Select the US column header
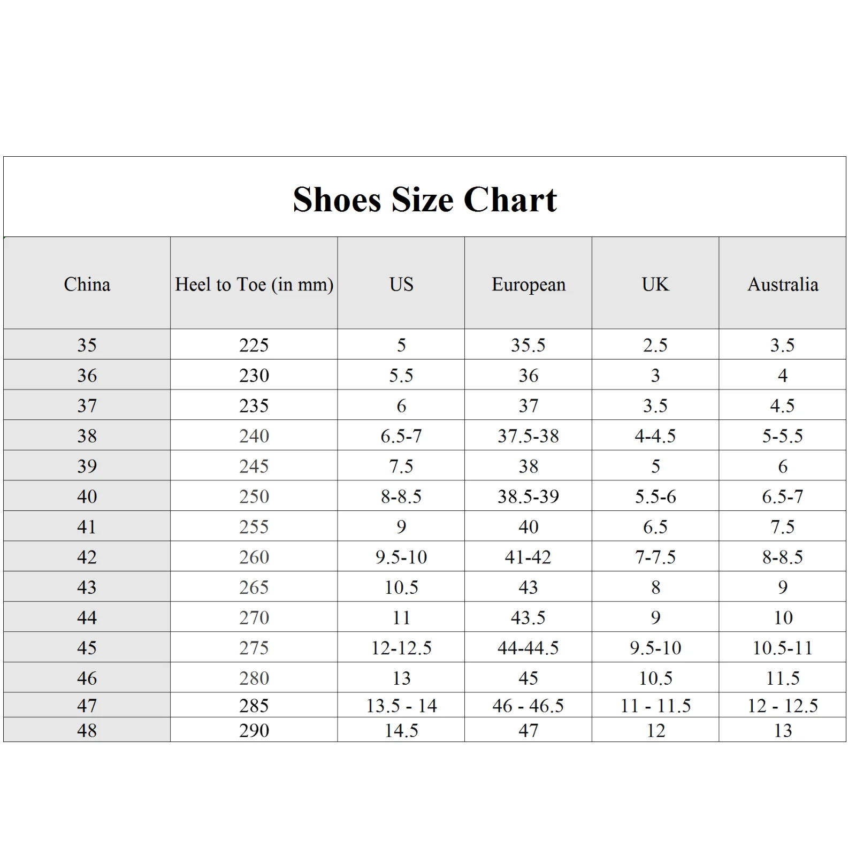Screen dimensions: 856x856 tap(401, 284)
